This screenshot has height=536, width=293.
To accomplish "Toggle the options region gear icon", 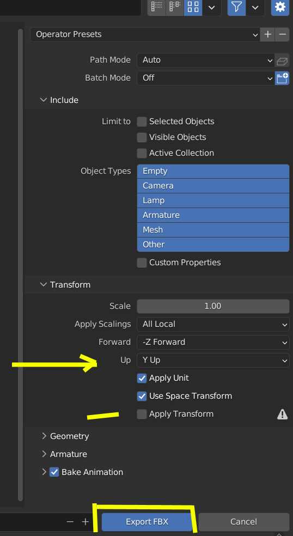I will click(280, 7).
